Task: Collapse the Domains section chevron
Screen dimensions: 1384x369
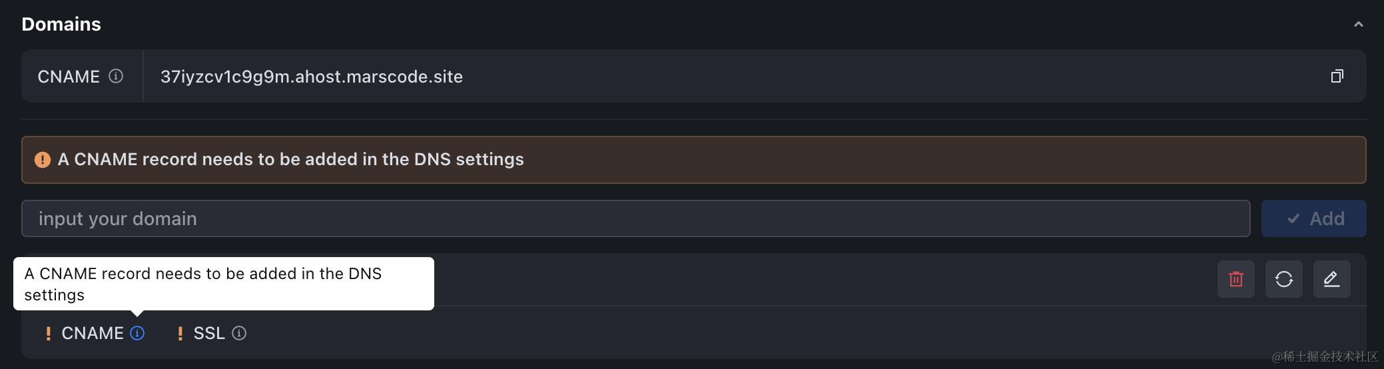Action: pos(1358,25)
